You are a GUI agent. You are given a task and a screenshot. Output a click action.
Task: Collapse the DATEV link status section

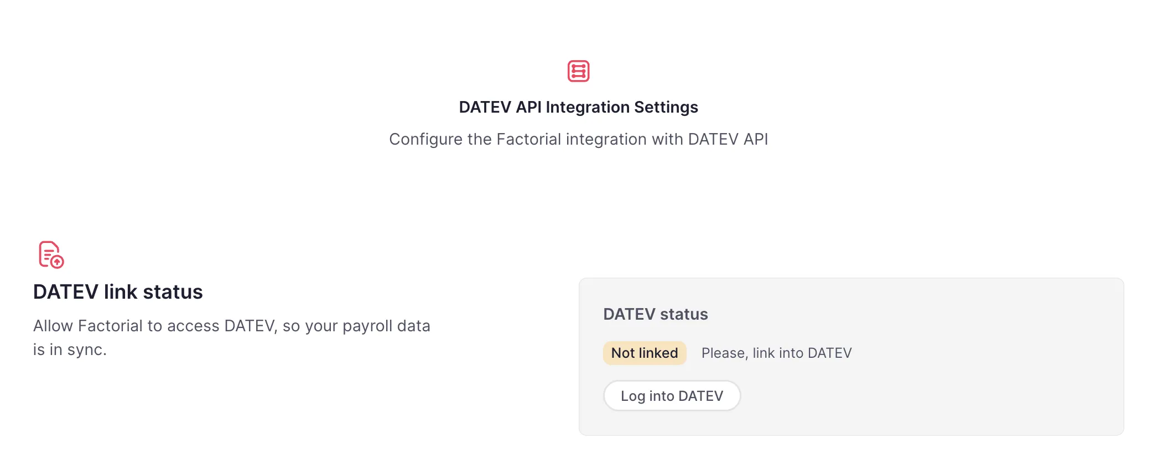coord(118,292)
